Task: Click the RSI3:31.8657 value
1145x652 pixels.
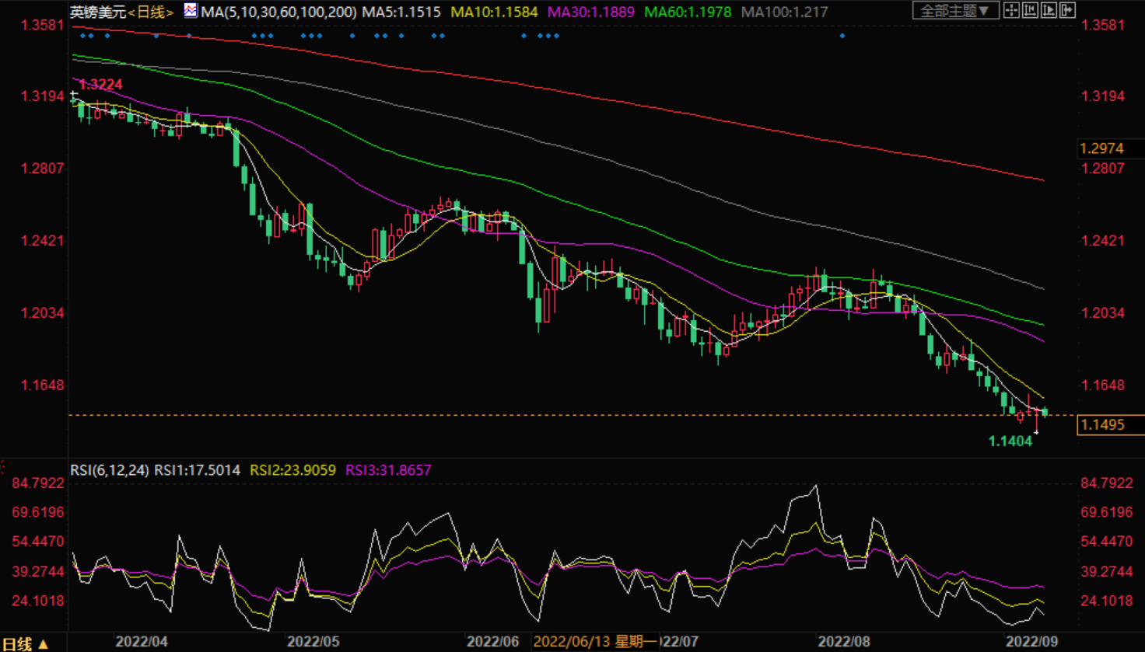Action: pyautogui.click(x=388, y=470)
